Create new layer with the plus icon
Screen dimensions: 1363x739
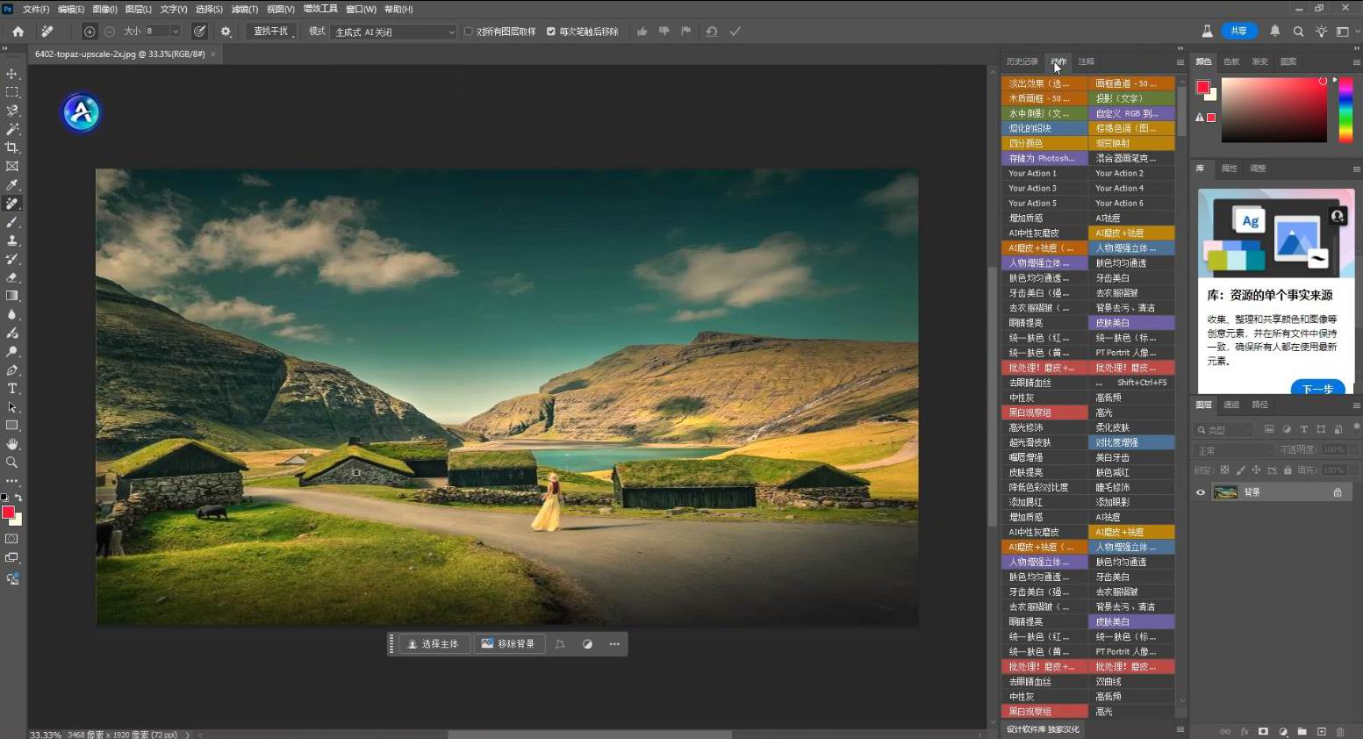[x=1321, y=731]
